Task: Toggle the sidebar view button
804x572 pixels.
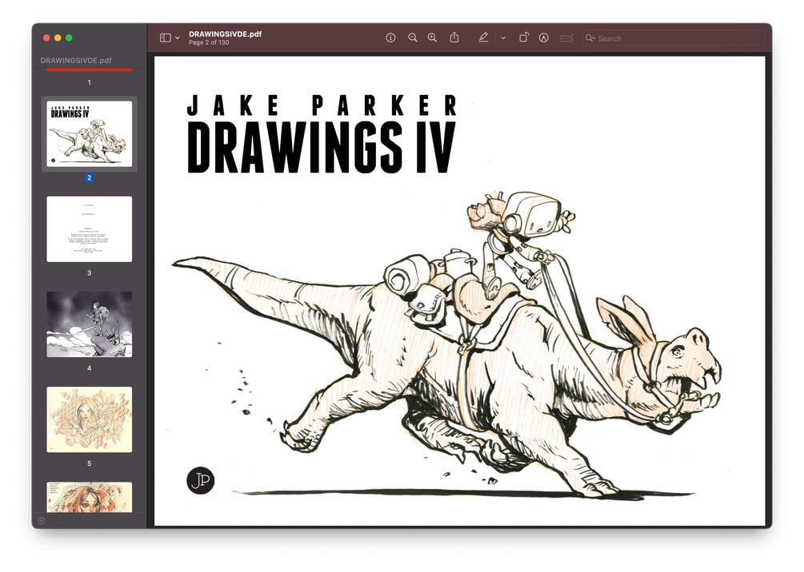Action: 165,38
